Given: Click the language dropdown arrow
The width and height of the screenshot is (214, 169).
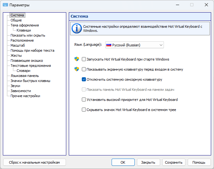Looking at the screenshot, I should click(x=161, y=45).
